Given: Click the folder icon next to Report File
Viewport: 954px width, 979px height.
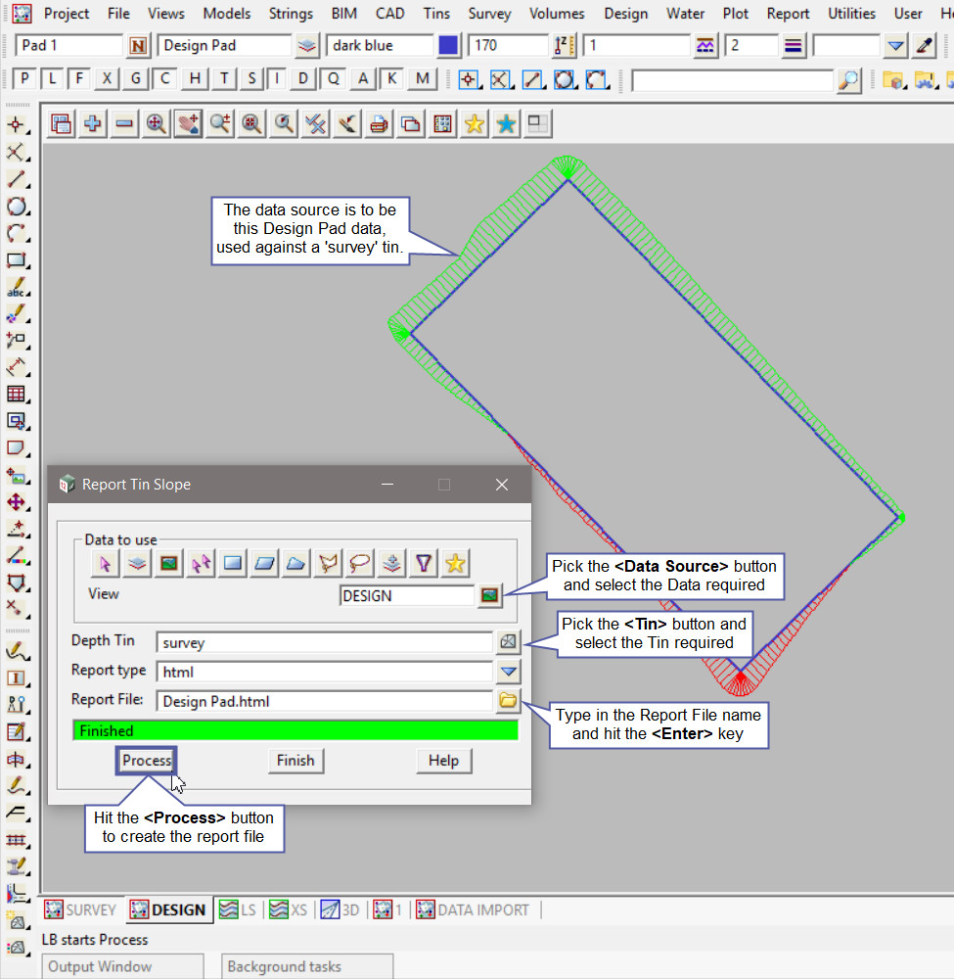Looking at the screenshot, I should tap(508, 700).
